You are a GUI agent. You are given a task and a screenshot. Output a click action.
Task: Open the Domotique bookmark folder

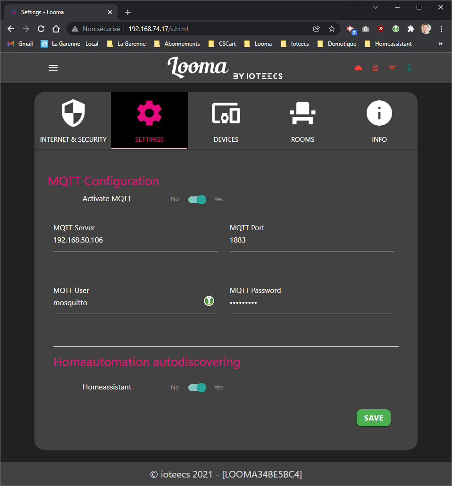tap(337, 44)
